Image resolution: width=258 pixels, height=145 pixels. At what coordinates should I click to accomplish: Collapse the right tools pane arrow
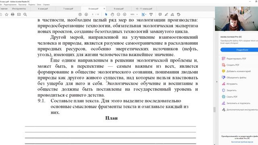coord(217,82)
